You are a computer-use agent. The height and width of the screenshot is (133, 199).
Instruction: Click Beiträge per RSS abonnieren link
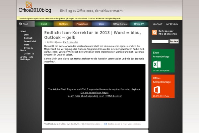[x=167, y=32]
